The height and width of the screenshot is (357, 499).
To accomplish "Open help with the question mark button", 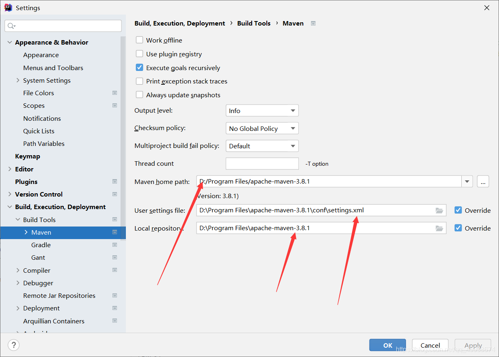I will click(x=14, y=345).
